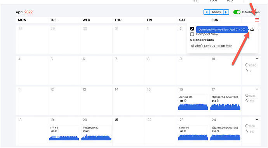Uncheck the checked box in popup menu
268x148 pixels.
192,29
